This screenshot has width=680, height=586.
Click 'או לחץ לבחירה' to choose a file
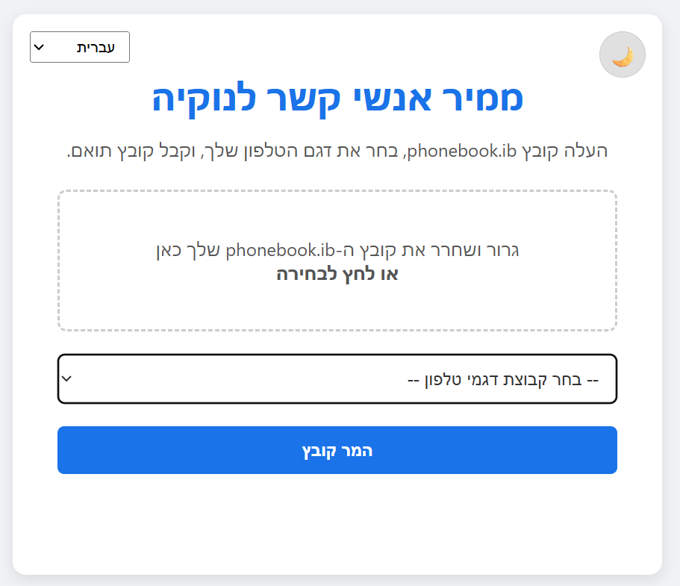(337, 275)
